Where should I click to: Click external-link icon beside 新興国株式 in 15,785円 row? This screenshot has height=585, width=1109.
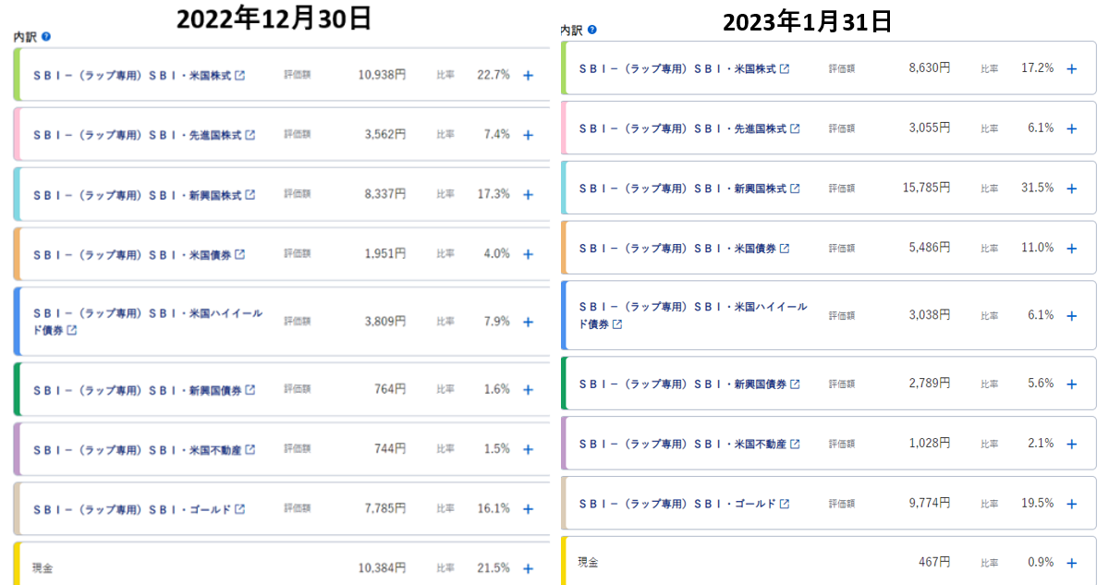[x=795, y=189]
